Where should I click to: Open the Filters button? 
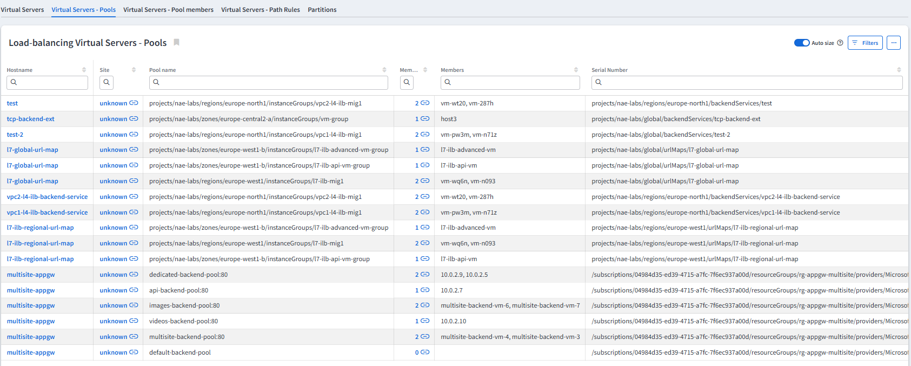click(865, 43)
